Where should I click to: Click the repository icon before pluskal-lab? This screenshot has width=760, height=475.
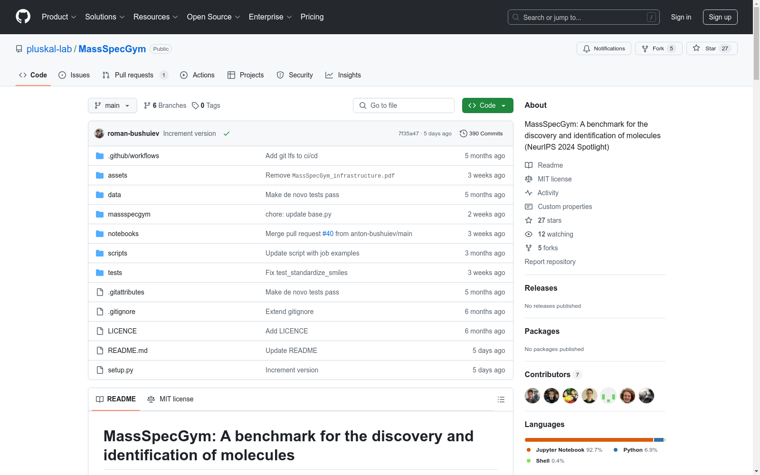click(x=19, y=49)
